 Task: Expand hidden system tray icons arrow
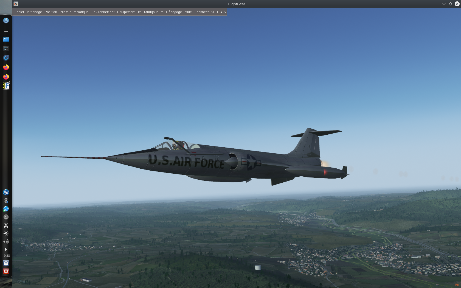point(6,249)
